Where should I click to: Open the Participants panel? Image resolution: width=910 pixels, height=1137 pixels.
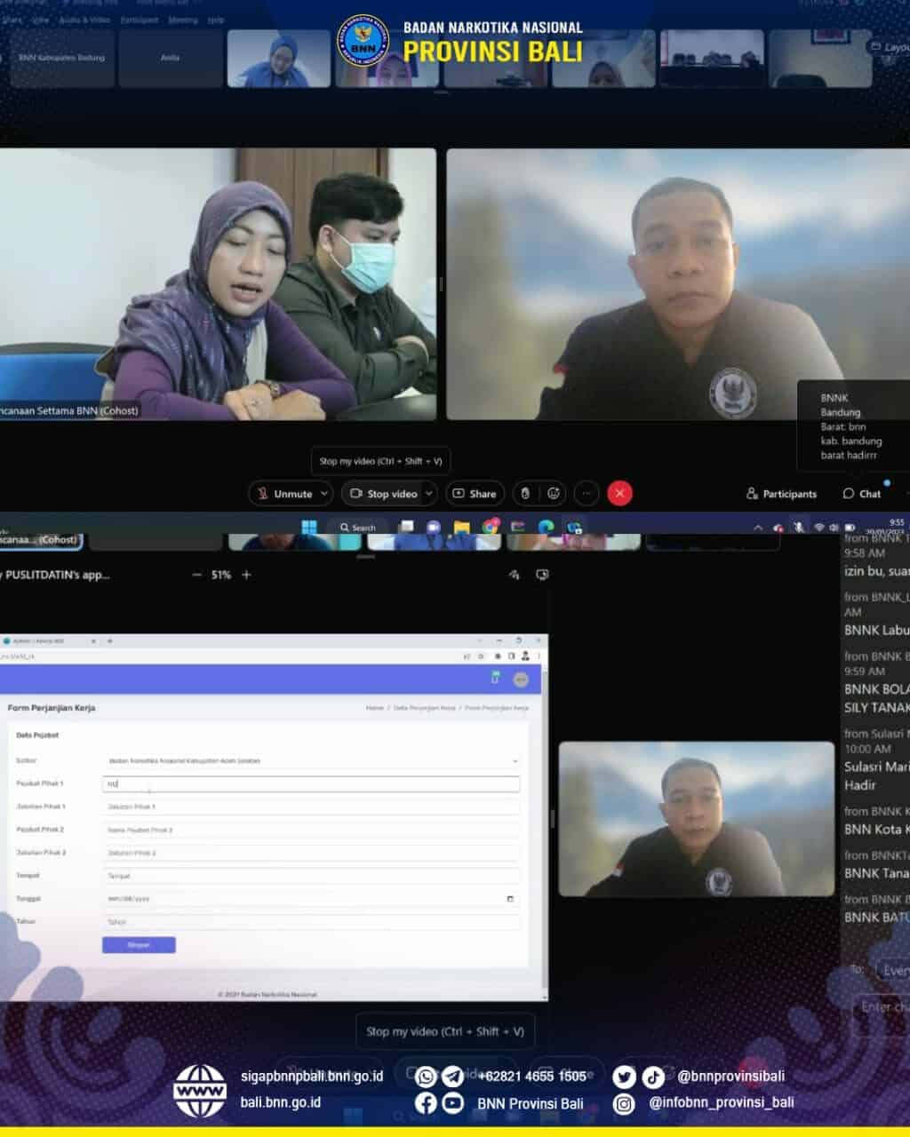click(781, 494)
